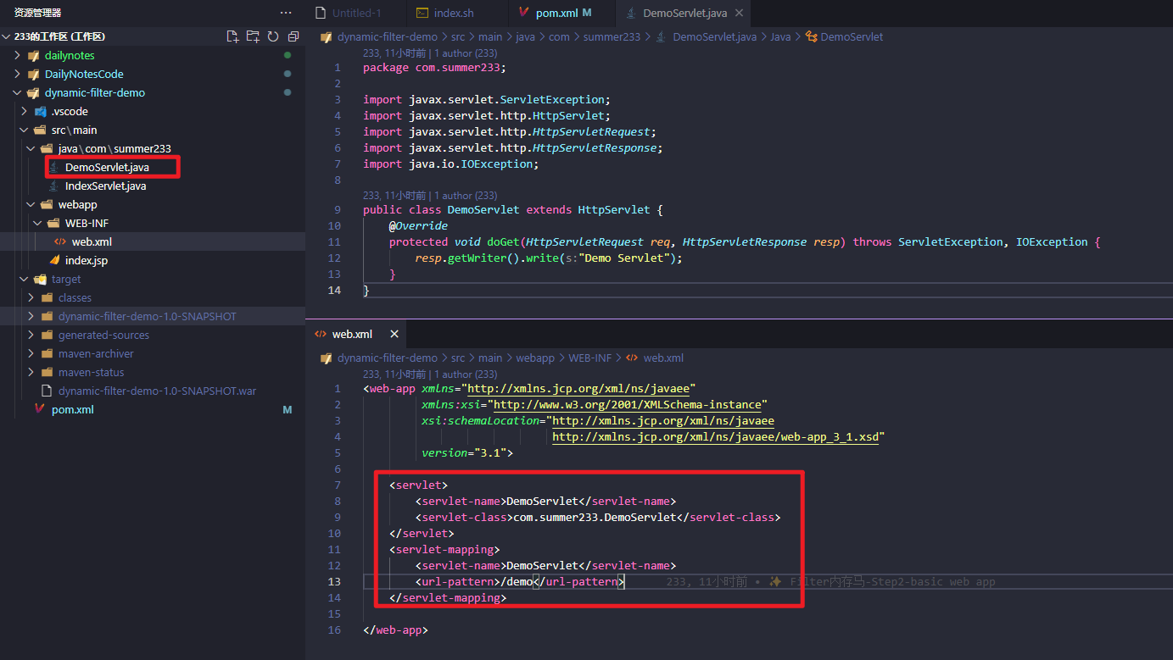The image size is (1173, 660).
Task: Collapse all folders in explorer
Action: click(x=293, y=36)
